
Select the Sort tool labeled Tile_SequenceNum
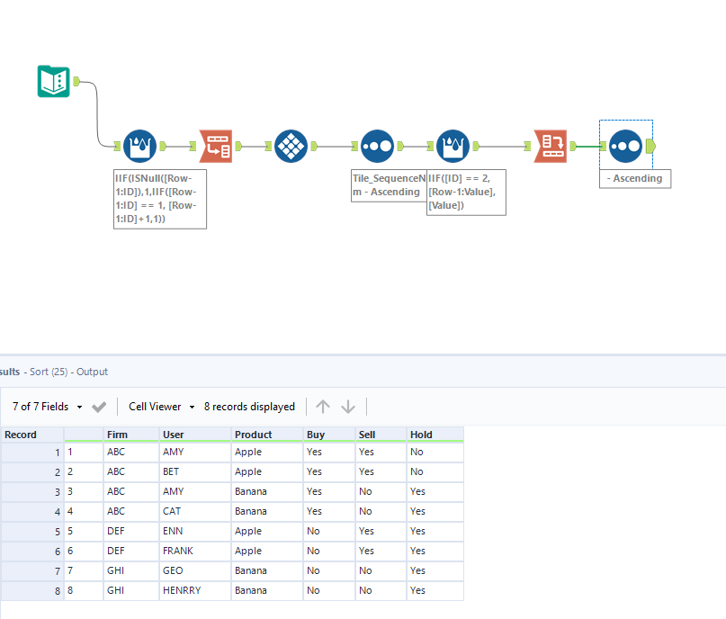point(377,146)
